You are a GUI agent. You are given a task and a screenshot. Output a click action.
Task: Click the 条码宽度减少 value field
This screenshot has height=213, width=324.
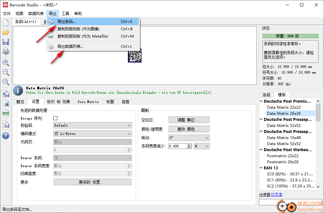[178, 146]
